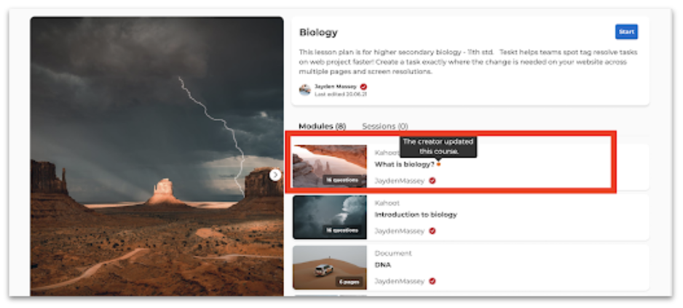Image resolution: width=683 pixels, height=308 pixels.
Task: Click 16 questions badge on first module
Action: (x=342, y=180)
